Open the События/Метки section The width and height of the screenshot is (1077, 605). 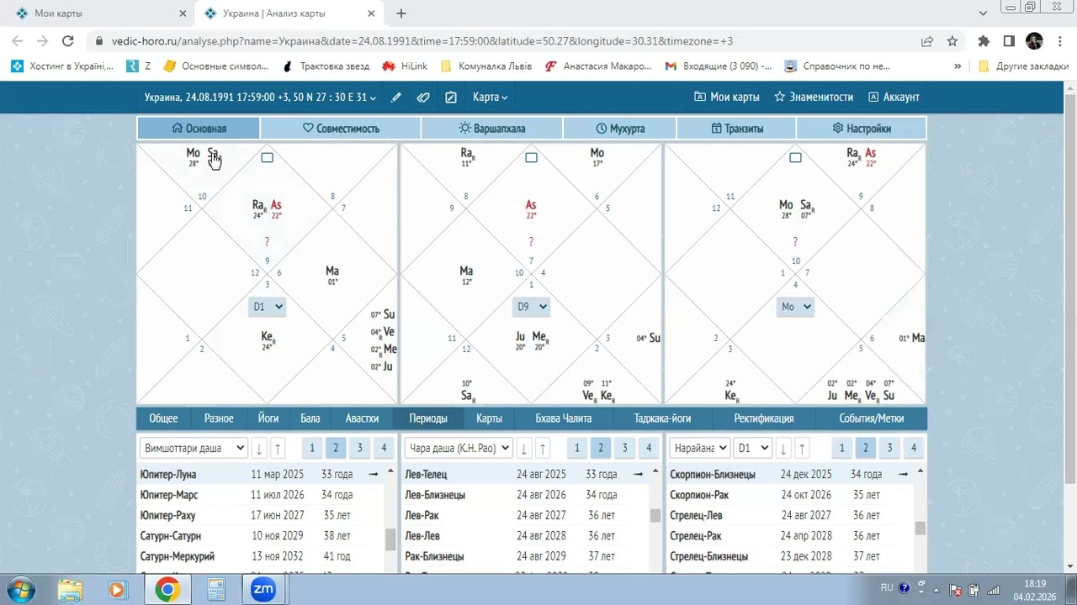pyautogui.click(x=872, y=418)
